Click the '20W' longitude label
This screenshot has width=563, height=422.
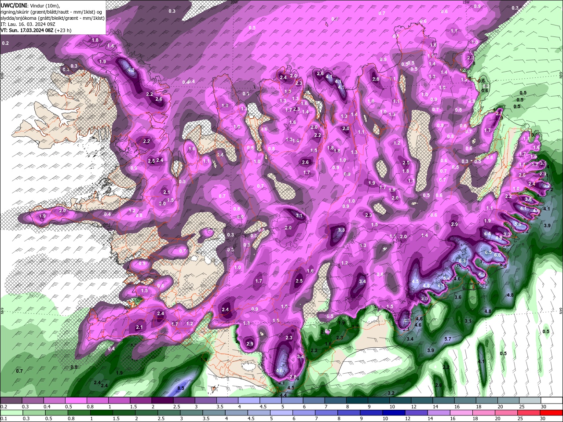coord(234,2)
